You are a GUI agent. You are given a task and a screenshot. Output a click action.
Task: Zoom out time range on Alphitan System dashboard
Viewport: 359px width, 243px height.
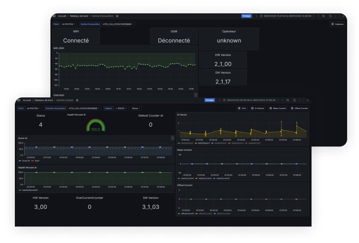[x=288, y=100]
